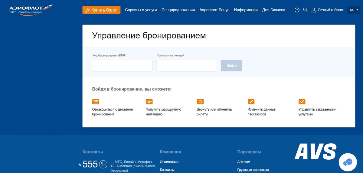Click the Компания footer heading
Image resolution: width=363 pixels, height=173 pixels.
(171, 152)
